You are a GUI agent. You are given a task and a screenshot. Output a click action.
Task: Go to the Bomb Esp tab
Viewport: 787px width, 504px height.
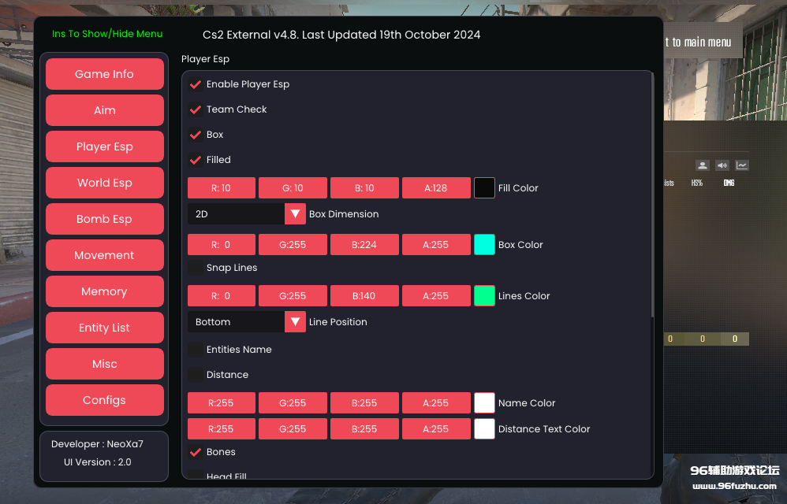coord(105,219)
